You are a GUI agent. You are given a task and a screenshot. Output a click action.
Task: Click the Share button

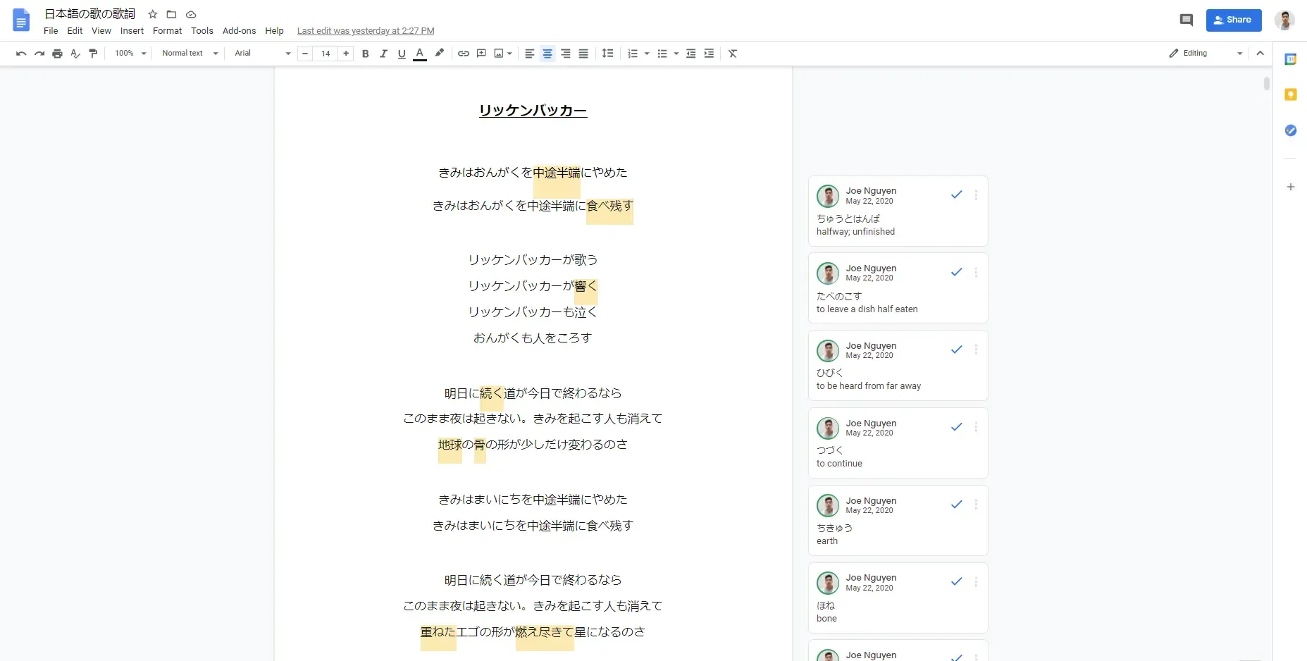(1234, 20)
